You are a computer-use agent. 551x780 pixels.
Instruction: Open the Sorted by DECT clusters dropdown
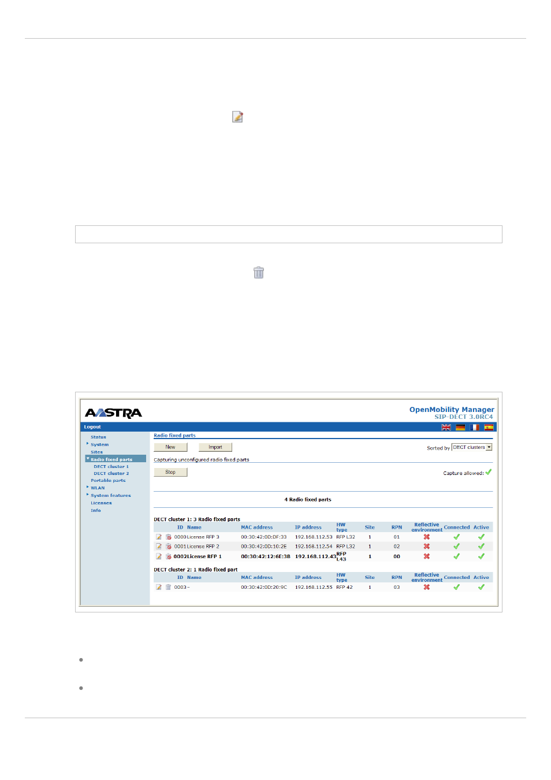tap(472, 447)
